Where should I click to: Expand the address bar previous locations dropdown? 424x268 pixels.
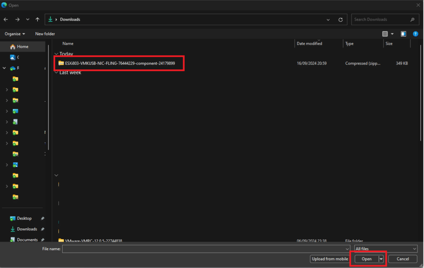pyautogui.click(x=328, y=20)
